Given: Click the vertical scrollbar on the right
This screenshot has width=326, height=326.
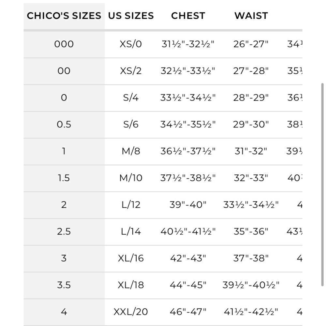Looking at the screenshot, I should (x=322, y=185).
